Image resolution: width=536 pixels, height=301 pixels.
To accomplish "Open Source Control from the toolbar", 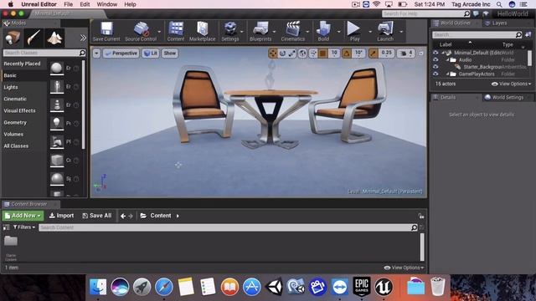I will click(x=141, y=32).
